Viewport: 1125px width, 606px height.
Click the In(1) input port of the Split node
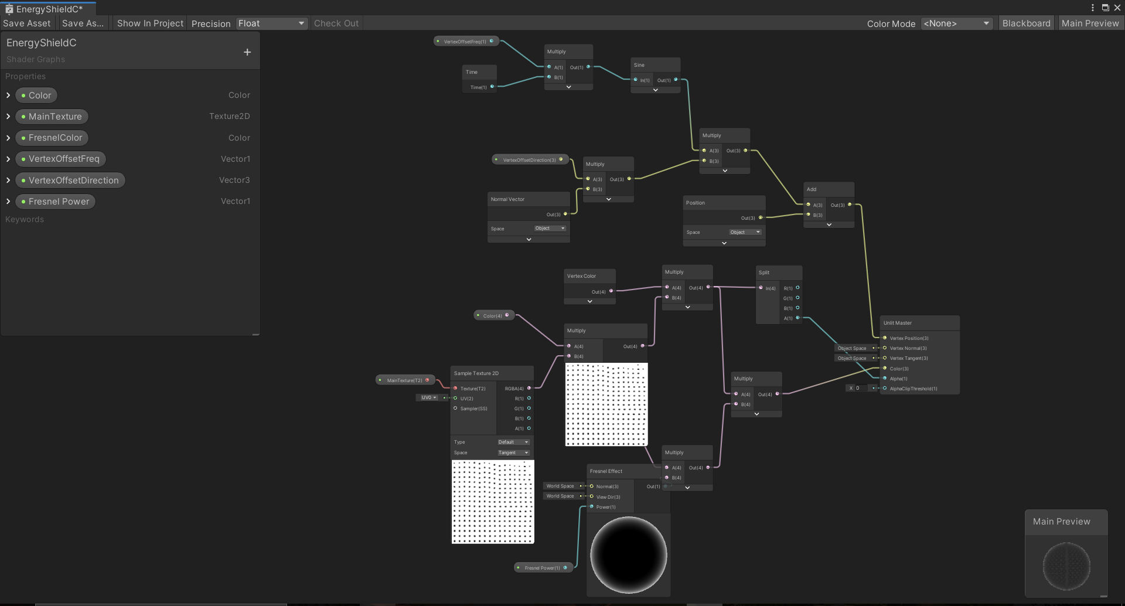point(762,288)
